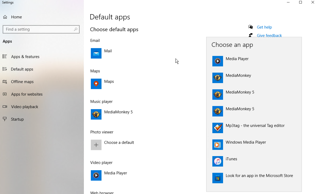
Task: Open the Get help link
Action: tap(264, 27)
